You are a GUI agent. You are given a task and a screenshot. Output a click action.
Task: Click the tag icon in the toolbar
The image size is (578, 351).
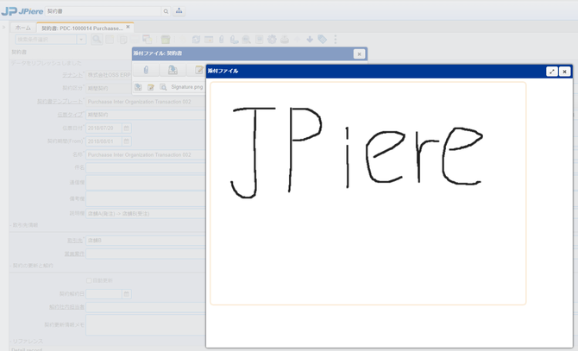[322, 40]
